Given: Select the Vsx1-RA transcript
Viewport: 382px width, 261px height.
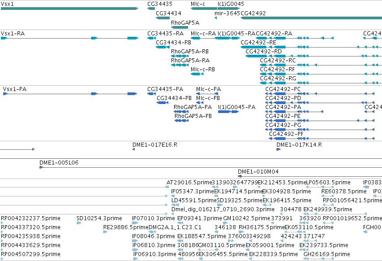Looking at the screenshot, I should [x=70, y=38].
